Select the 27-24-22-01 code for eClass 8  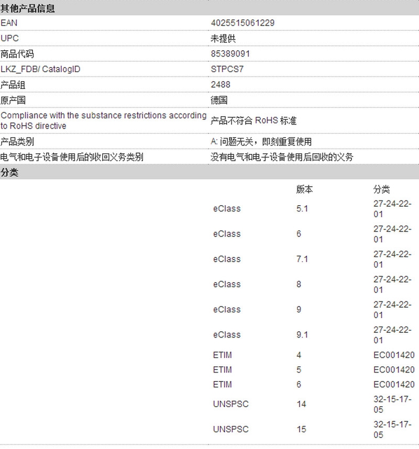click(392, 284)
